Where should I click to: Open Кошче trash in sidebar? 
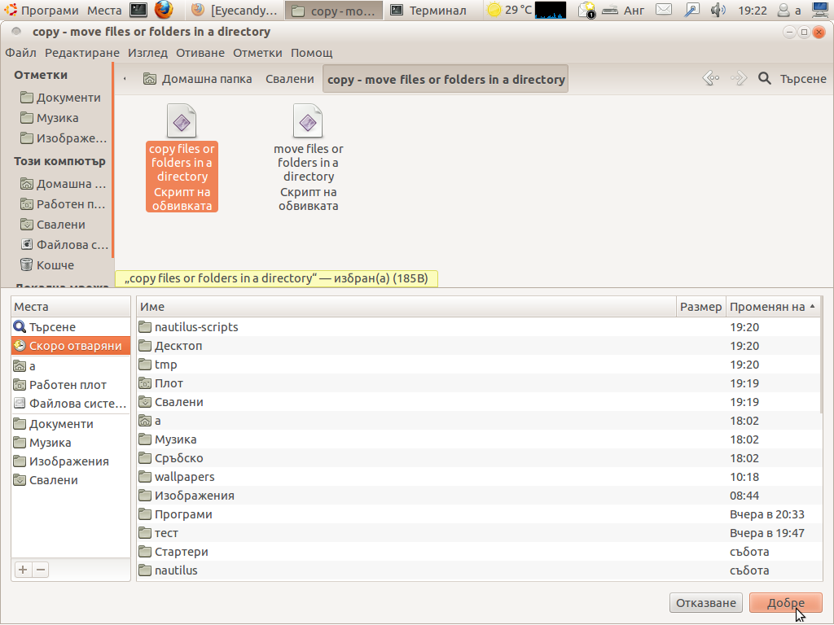[46, 264]
